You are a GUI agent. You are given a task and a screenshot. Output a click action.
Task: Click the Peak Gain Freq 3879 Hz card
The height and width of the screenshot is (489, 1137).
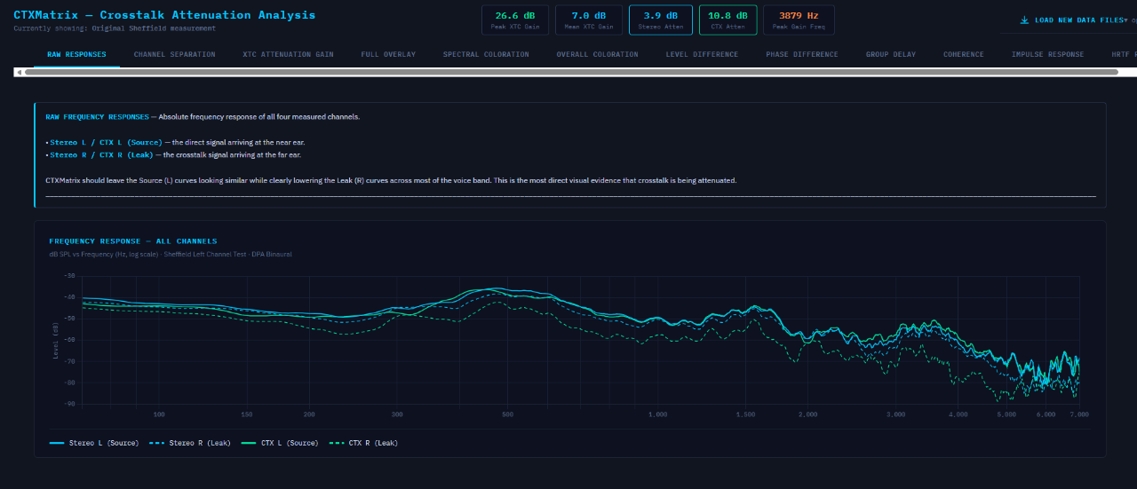(x=799, y=20)
